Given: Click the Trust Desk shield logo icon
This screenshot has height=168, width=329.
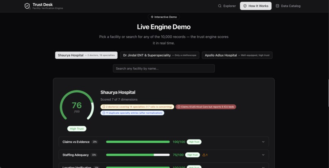Looking at the screenshot, I should tap(27, 6).
